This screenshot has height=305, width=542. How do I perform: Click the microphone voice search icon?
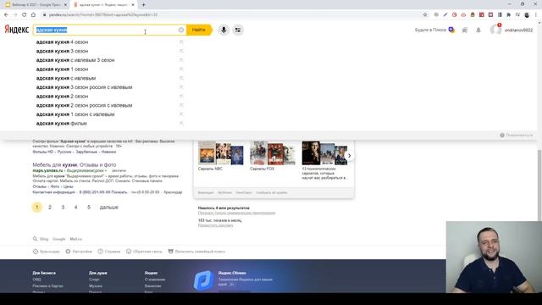(x=224, y=30)
